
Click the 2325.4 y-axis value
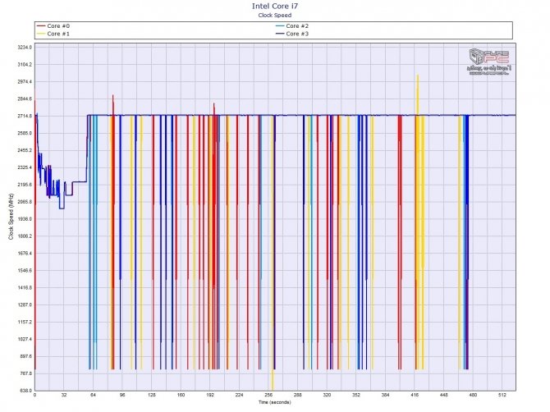pyautogui.click(x=25, y=167)
